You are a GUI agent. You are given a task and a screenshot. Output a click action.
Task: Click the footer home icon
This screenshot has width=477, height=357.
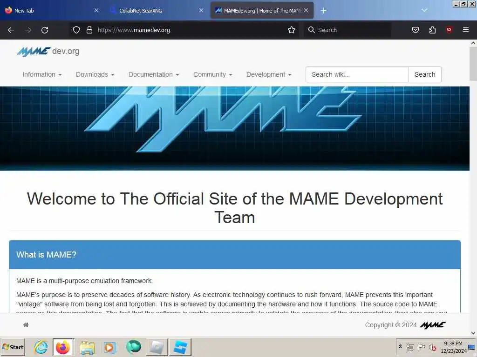(x=26, y=325)
